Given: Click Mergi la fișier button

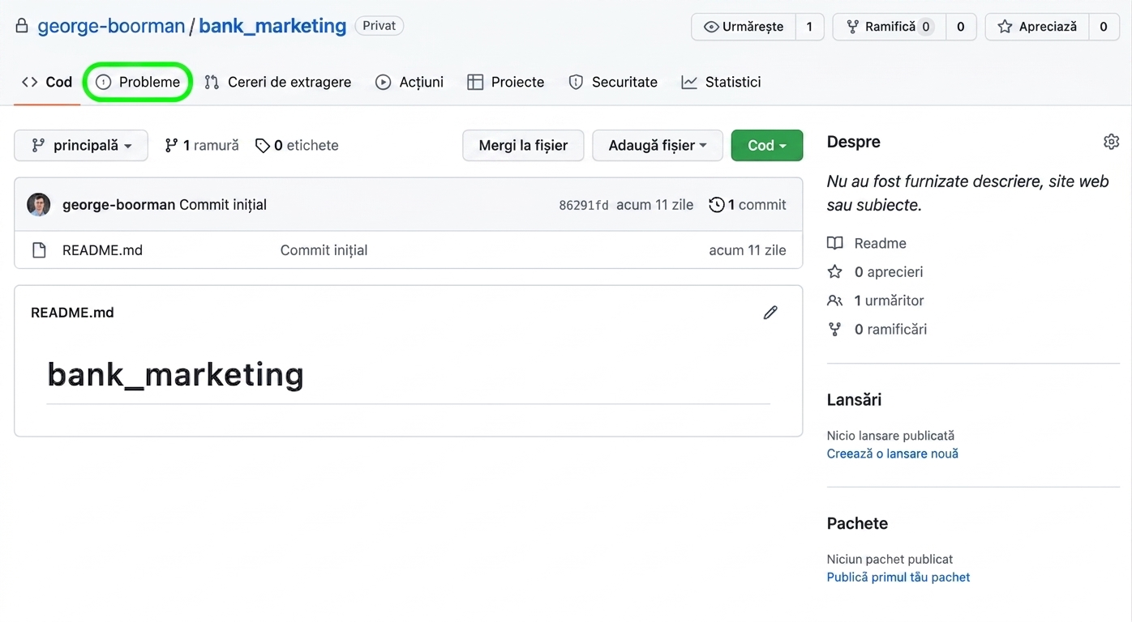Looking at the screenshot, I should point(523,146).
